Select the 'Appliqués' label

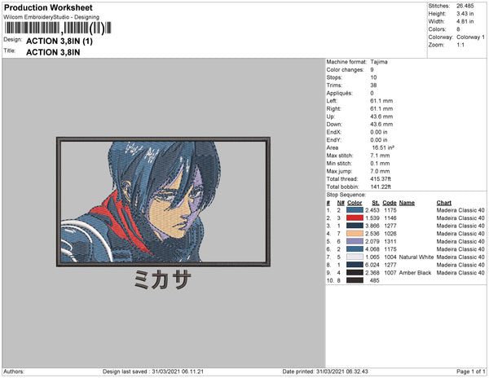pyautogui.click(x=339, y=93)
